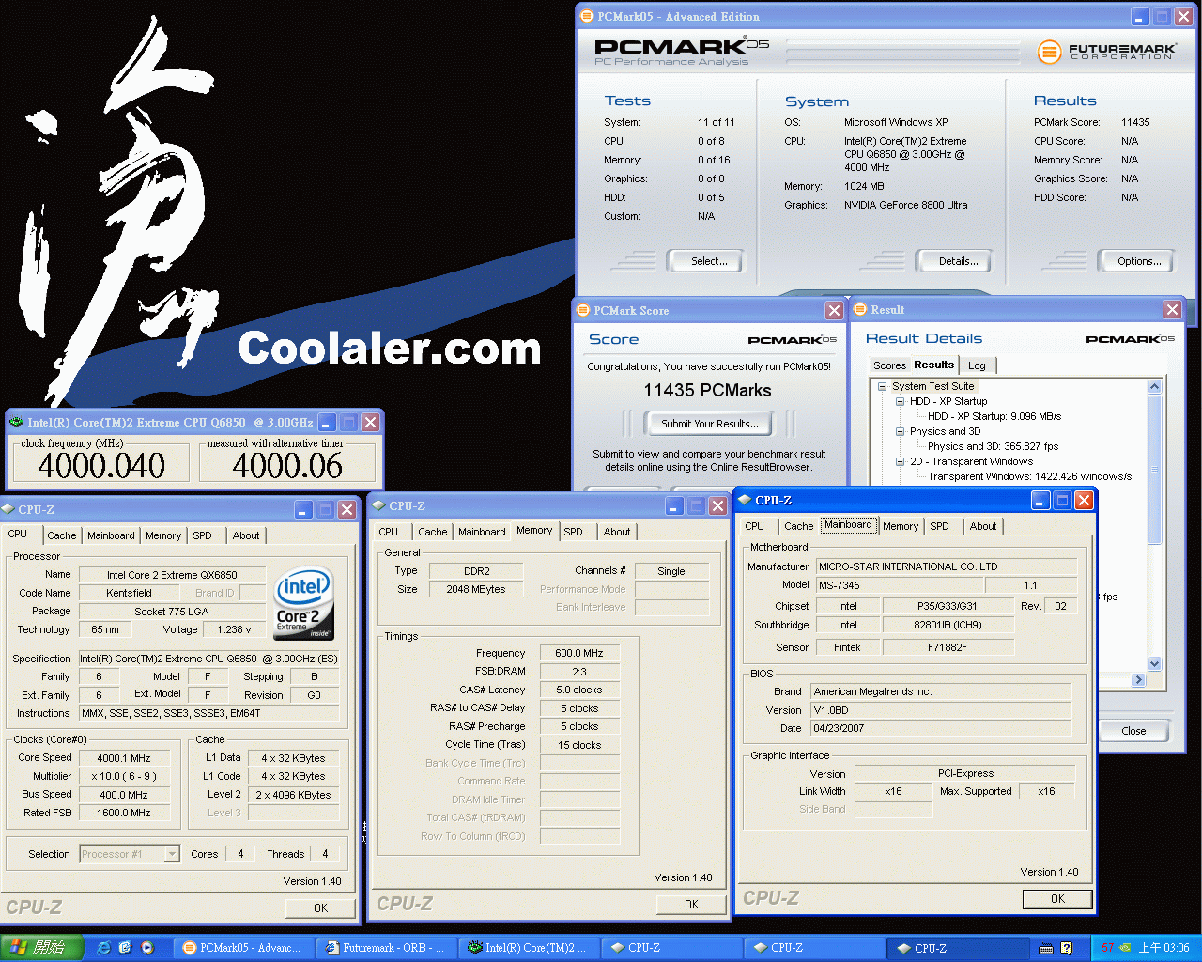Image resolution: width=1202 pixels, height=962 pixels.
Task: Click the CPU-Z Memory window title icon
Action: pos(378,505)
